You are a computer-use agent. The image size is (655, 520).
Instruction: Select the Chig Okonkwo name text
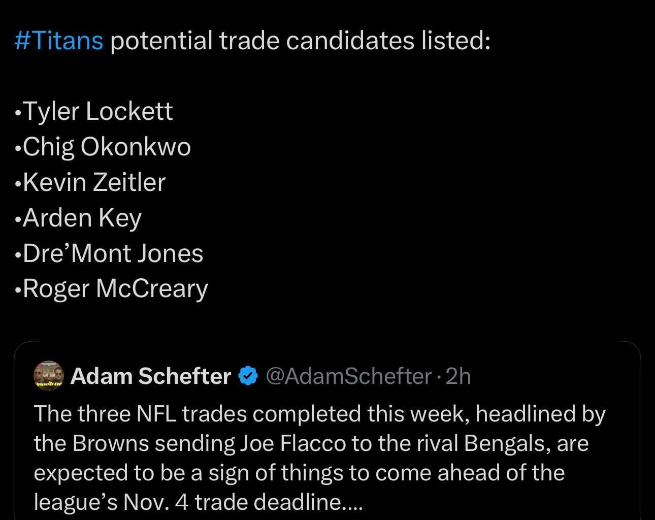coord(108,147)
